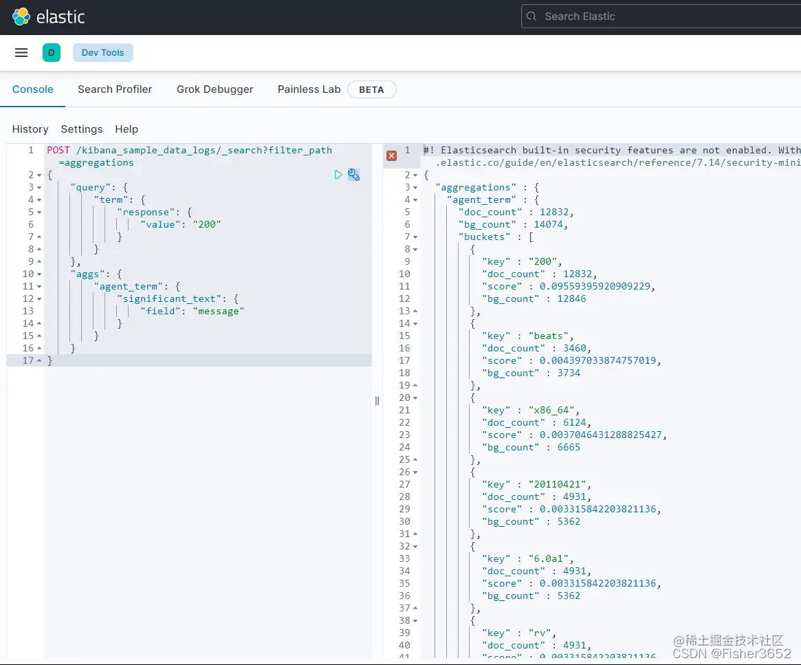Click the "key" : "x86_64" line

coord(530,410)
